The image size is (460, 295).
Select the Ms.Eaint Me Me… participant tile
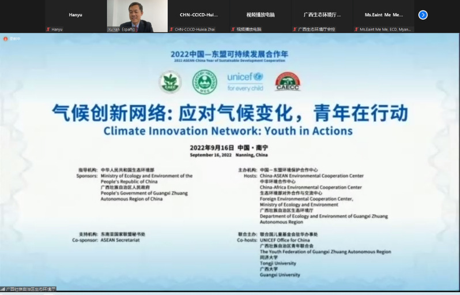click(384, 16)
